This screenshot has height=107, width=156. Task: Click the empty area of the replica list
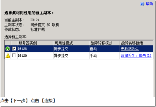(x=79, y=78)
